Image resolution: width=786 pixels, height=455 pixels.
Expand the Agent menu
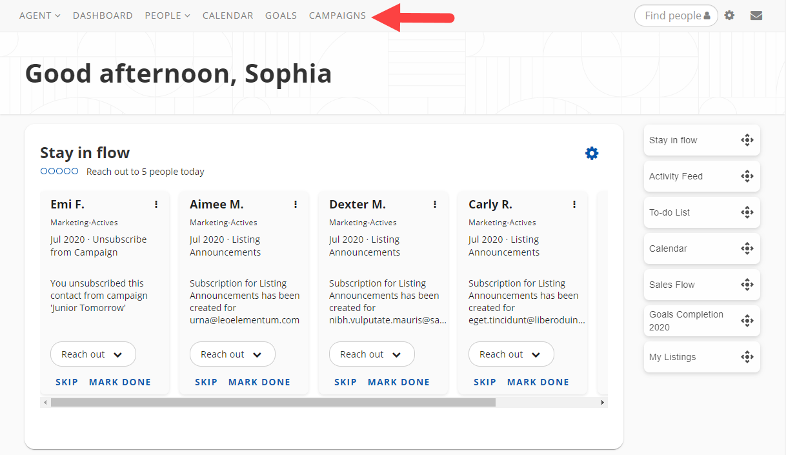(x=39, y=15)
